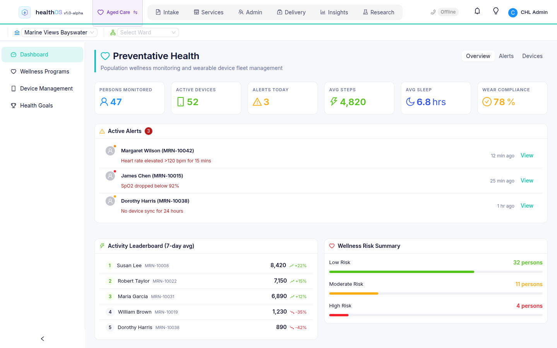Open the Insights menu
The width and height of the screenshot is (557, 348).
pos(334,12)
